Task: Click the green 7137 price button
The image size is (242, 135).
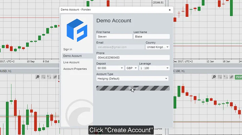Action: [x=238, y=77]
